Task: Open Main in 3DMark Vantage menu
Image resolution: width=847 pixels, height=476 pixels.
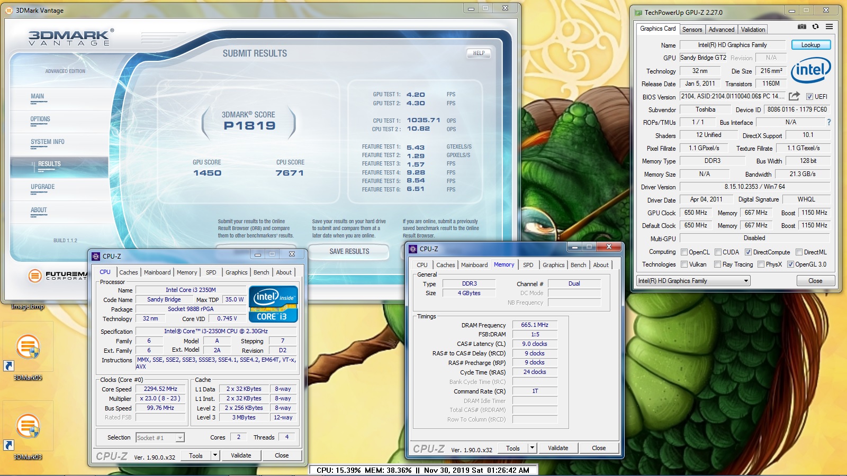Action: 37,96
